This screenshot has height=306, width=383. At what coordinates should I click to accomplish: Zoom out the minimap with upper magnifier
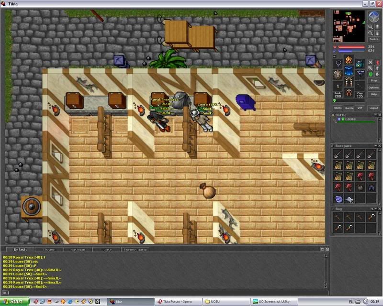pyautogui.click(x=371, y=27)
